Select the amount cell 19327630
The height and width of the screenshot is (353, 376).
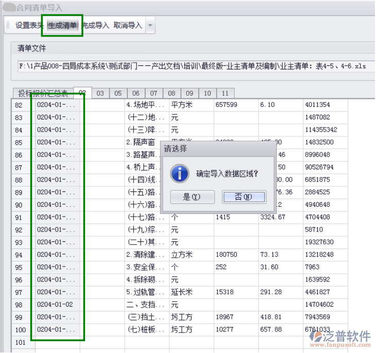click(326, 242)
